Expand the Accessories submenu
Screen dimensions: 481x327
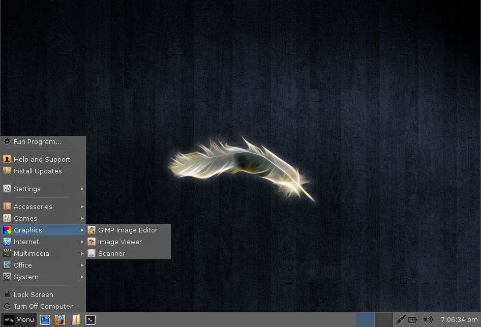tap(43, 207)
